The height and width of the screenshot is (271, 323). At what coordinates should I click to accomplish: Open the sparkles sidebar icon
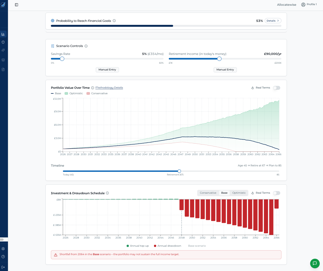[x=3, y=50]
